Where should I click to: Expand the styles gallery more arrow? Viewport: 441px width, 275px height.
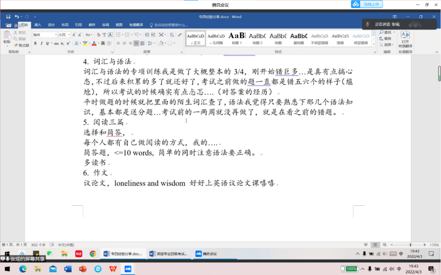point(375,43)
